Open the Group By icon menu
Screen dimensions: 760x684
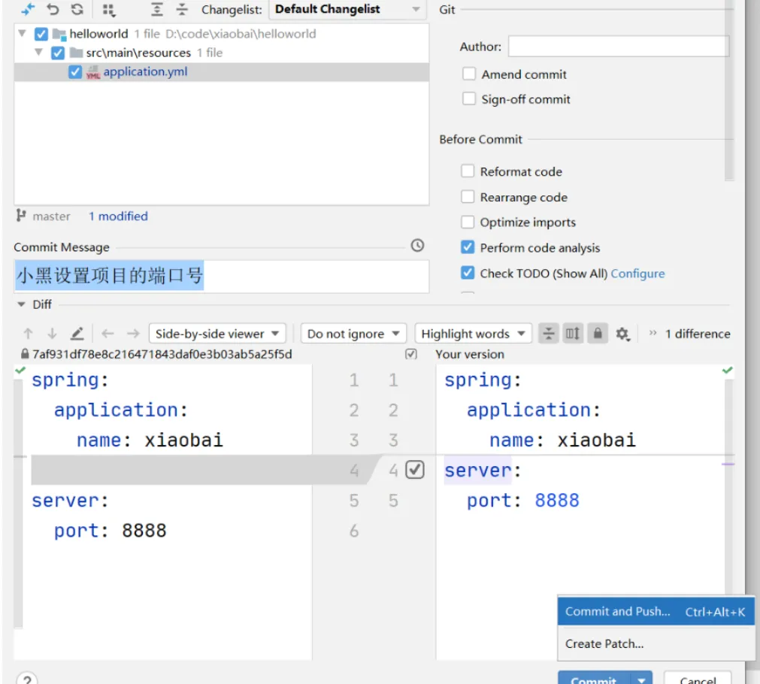[109, 10]
